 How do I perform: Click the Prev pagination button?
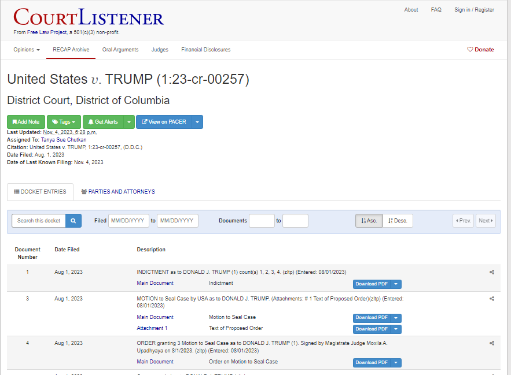463,221
